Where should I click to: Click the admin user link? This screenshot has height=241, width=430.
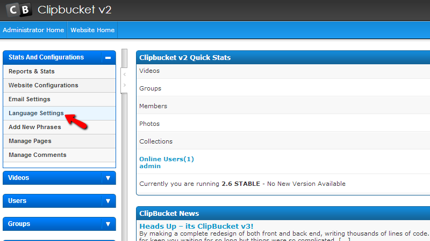pyautogui.click(x=150, y=166)
